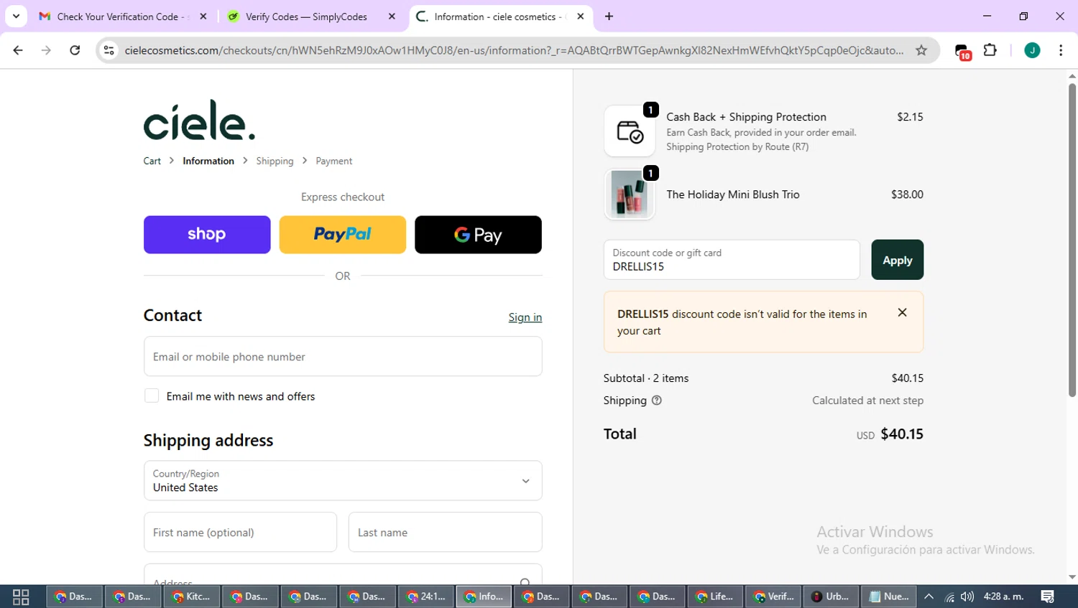Open the Windows notification center
This screenshot has width=1078, height=608.
pyautogui.click(x=1048, y=597)
